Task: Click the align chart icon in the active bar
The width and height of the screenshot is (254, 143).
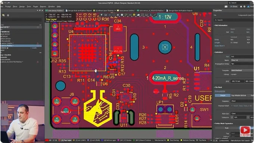Action: point(118,15)
